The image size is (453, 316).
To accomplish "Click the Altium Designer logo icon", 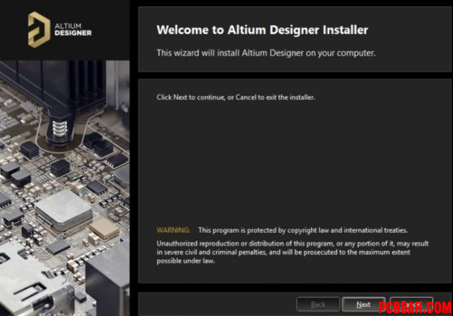I will click(x=39, y=29).
